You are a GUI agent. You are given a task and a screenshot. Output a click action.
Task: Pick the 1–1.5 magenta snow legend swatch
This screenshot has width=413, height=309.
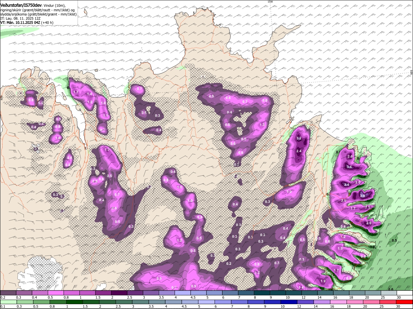click(87, 293)
